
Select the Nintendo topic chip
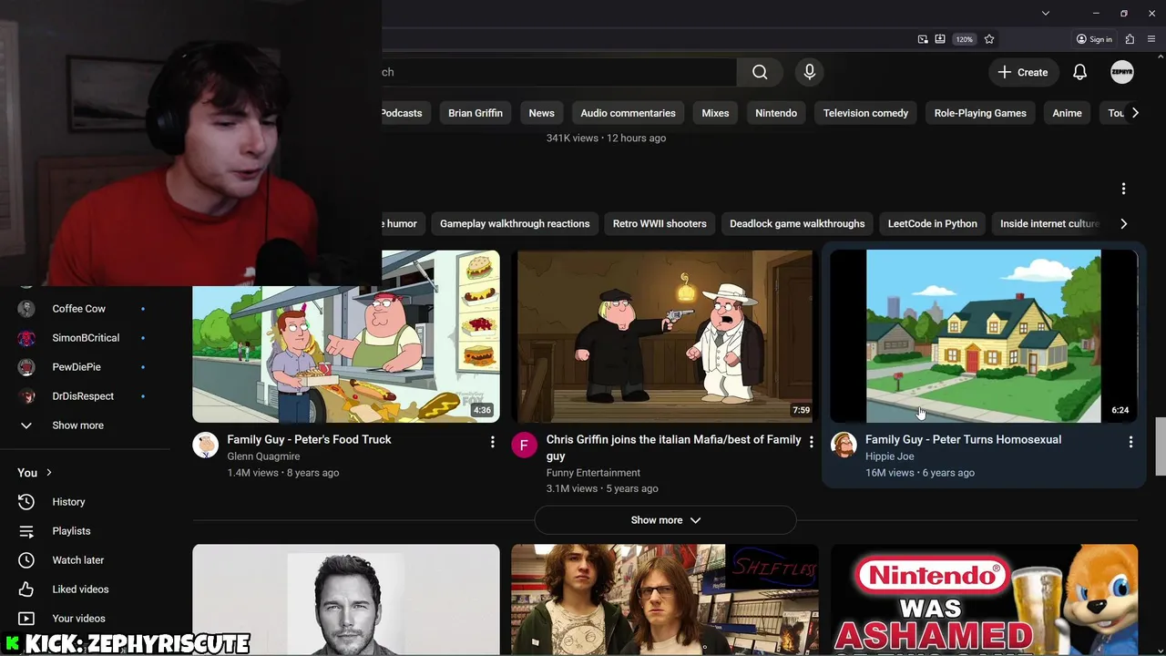[x=776, y=113]
